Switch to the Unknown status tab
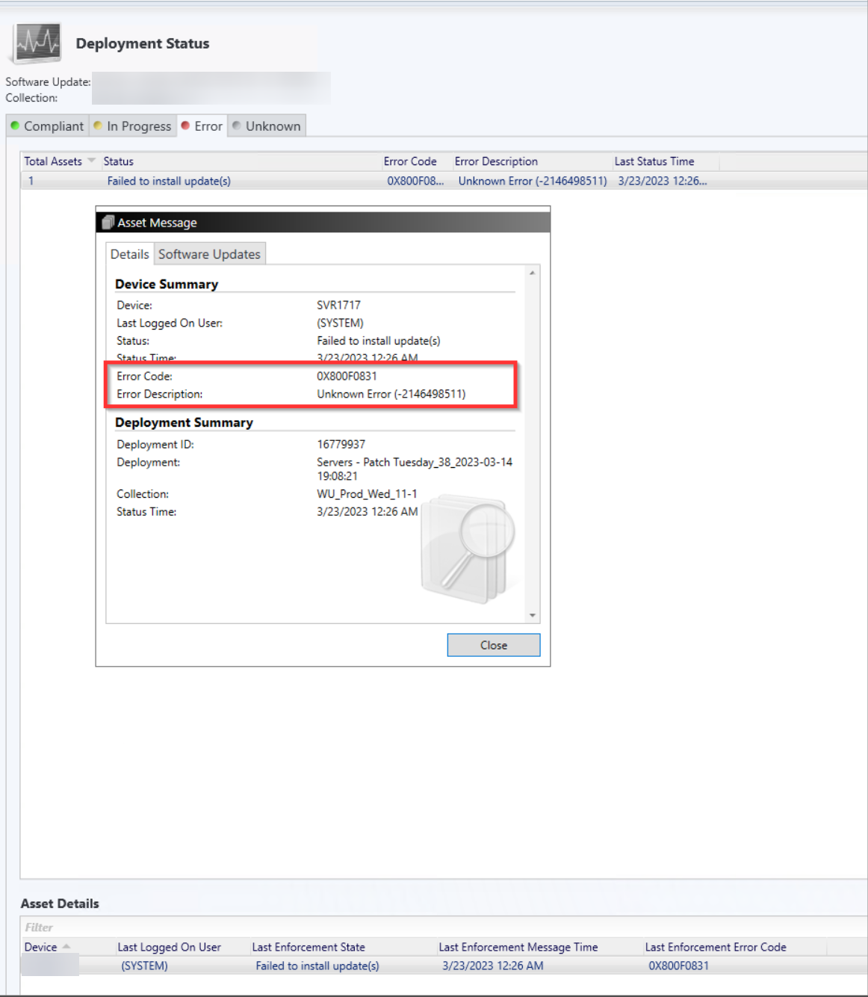 pyautogui.click(x=267, y=126)
